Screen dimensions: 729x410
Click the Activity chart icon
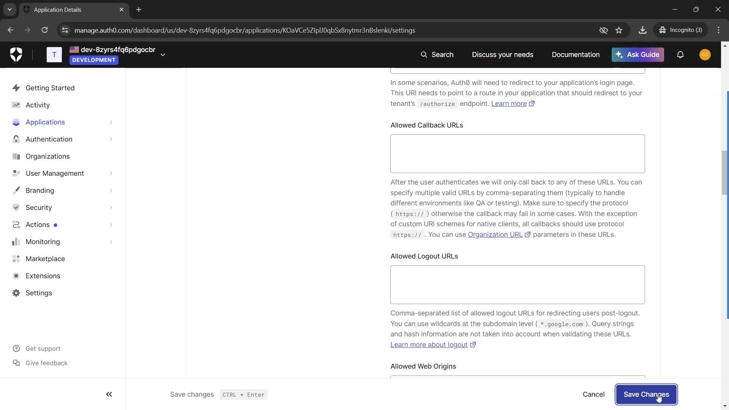[x=16, y=105]
